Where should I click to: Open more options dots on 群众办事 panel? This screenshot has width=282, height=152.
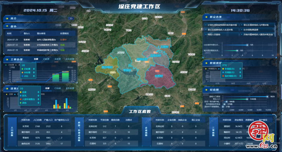[276, 17]
